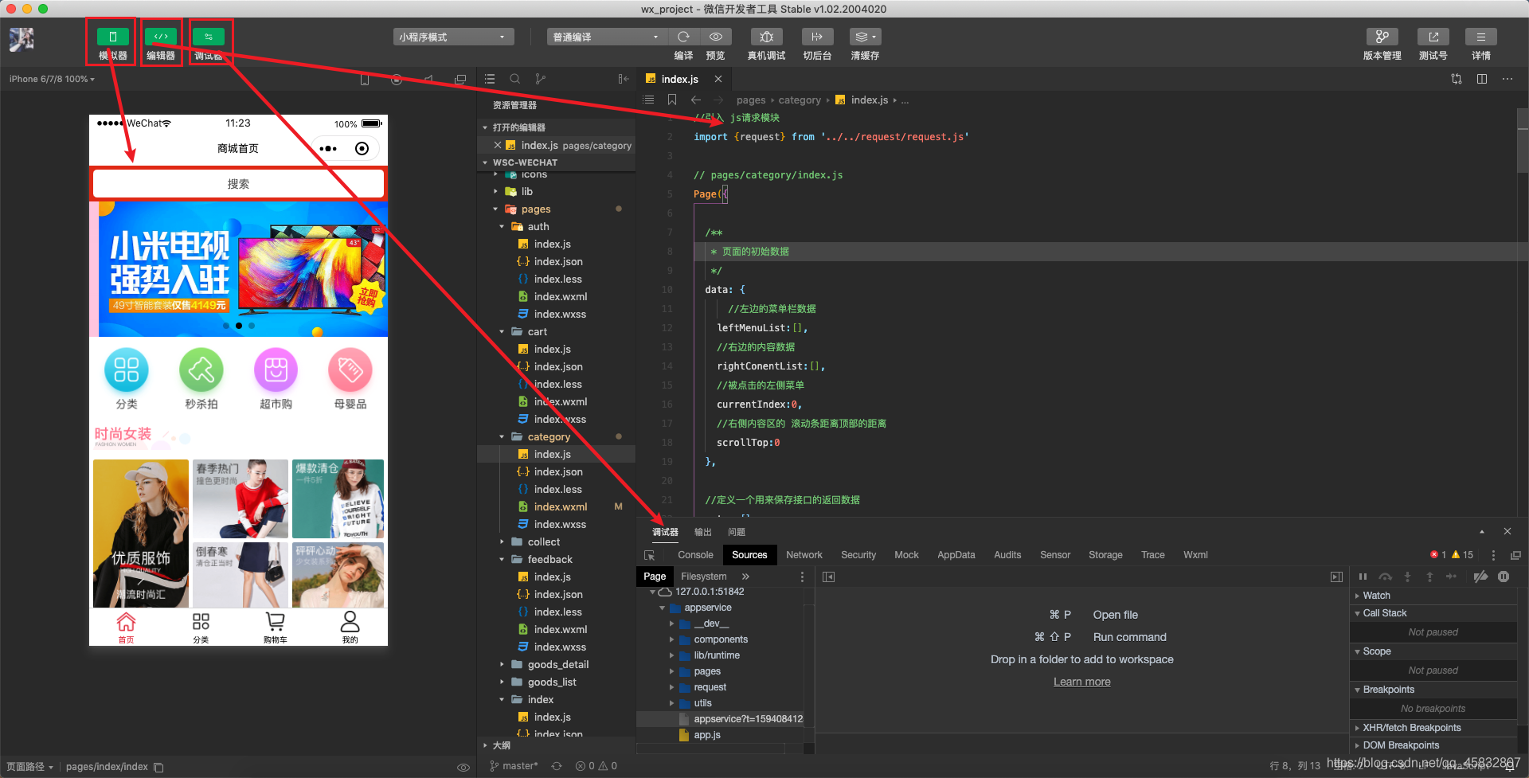Open the compile mode dropdown
Viewport: 1529px width, 778px height.
(x=607, y=37)
